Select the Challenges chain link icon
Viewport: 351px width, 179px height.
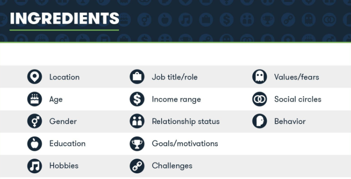137,166
